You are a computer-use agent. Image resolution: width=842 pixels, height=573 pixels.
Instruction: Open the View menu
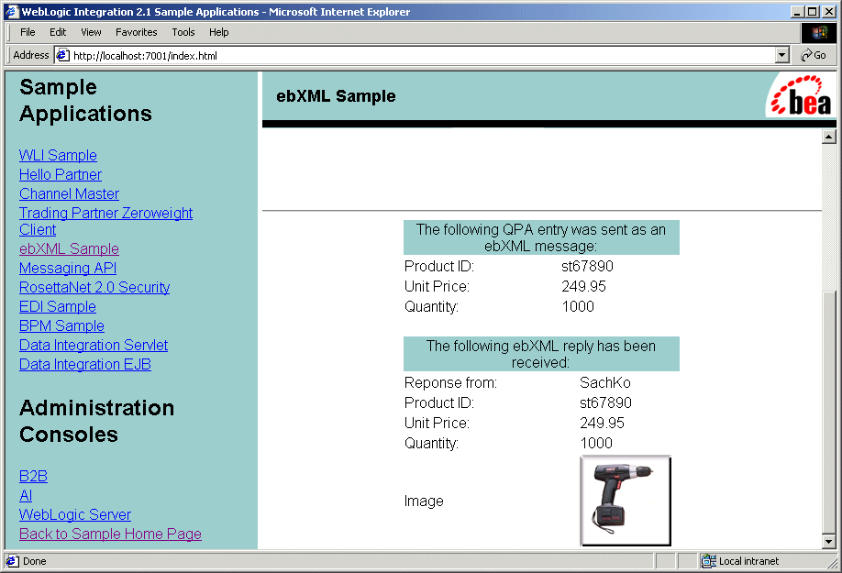click(x=91, y=32)
